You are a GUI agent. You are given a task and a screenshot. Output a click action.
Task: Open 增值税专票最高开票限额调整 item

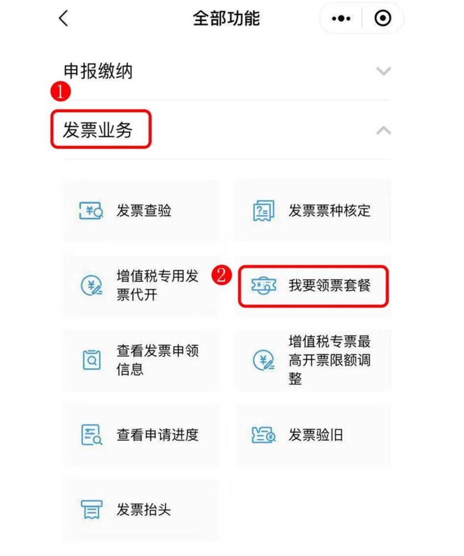313,360
